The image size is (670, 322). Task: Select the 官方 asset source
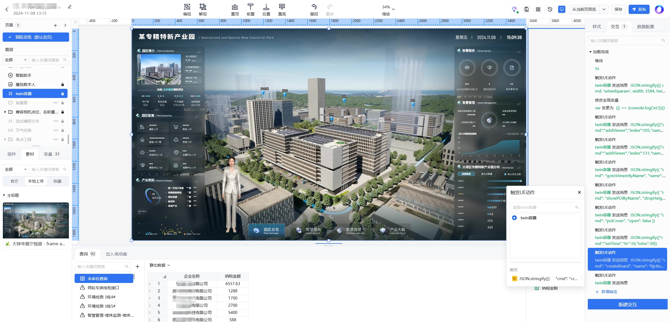point(14,181)
